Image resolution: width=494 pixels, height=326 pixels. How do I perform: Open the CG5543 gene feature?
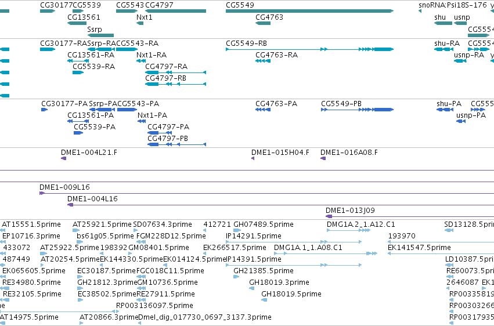coord(127,11)
